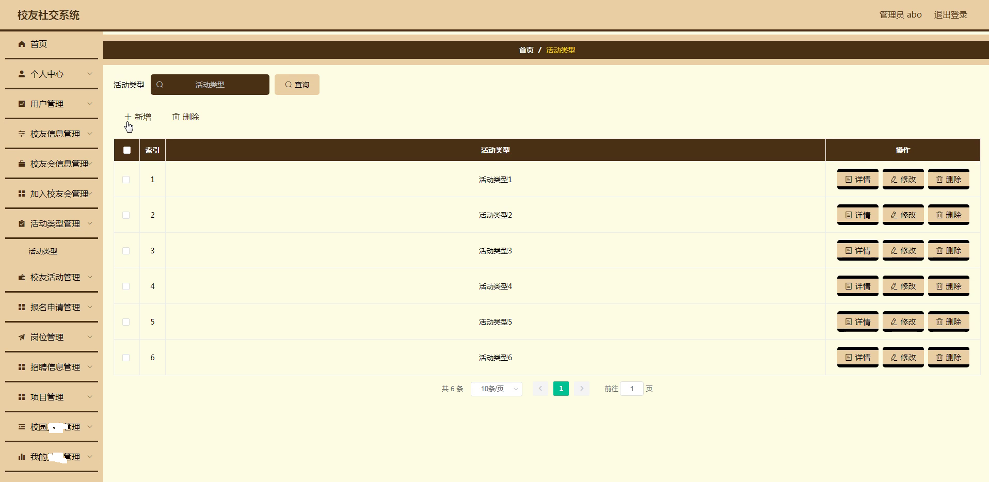The width and height of the screenshot is (989, 482).
Task: Click the 删除 button for 活动类型2
Action: (949, 215)
